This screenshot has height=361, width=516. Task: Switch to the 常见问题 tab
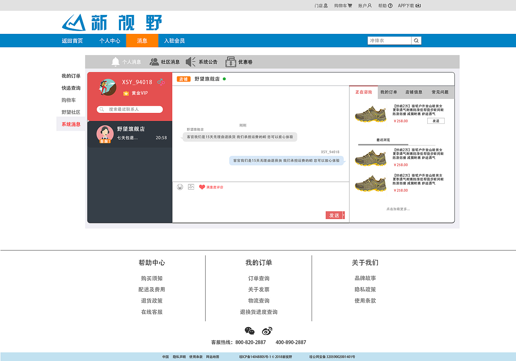coord(440,92)
